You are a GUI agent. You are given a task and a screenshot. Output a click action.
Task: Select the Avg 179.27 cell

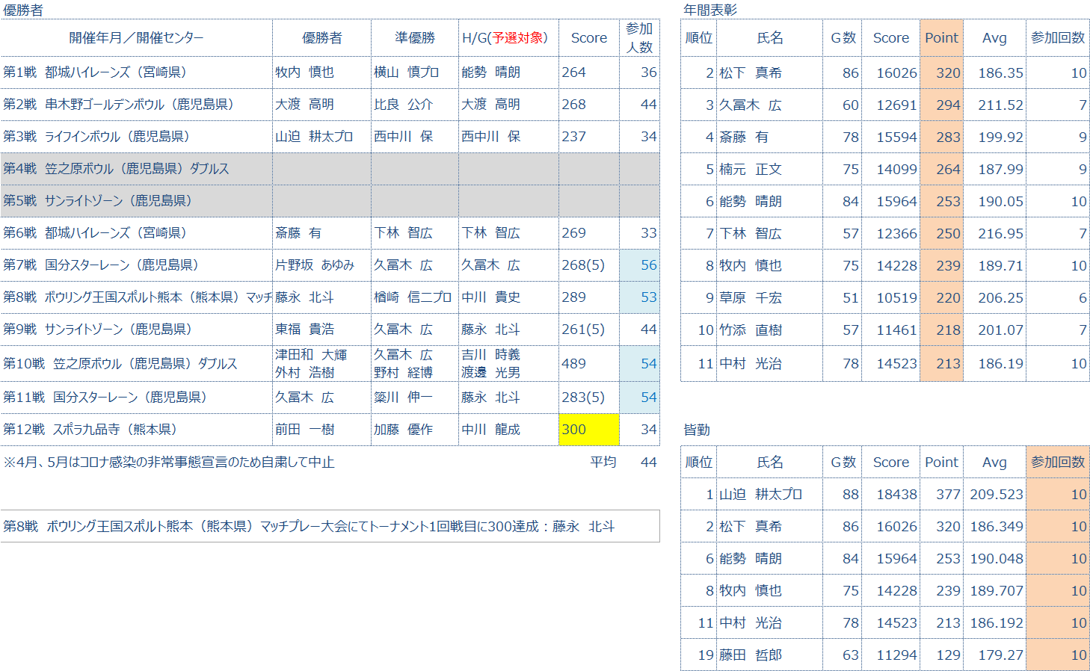pyautogui.click(x=994, y=655)
